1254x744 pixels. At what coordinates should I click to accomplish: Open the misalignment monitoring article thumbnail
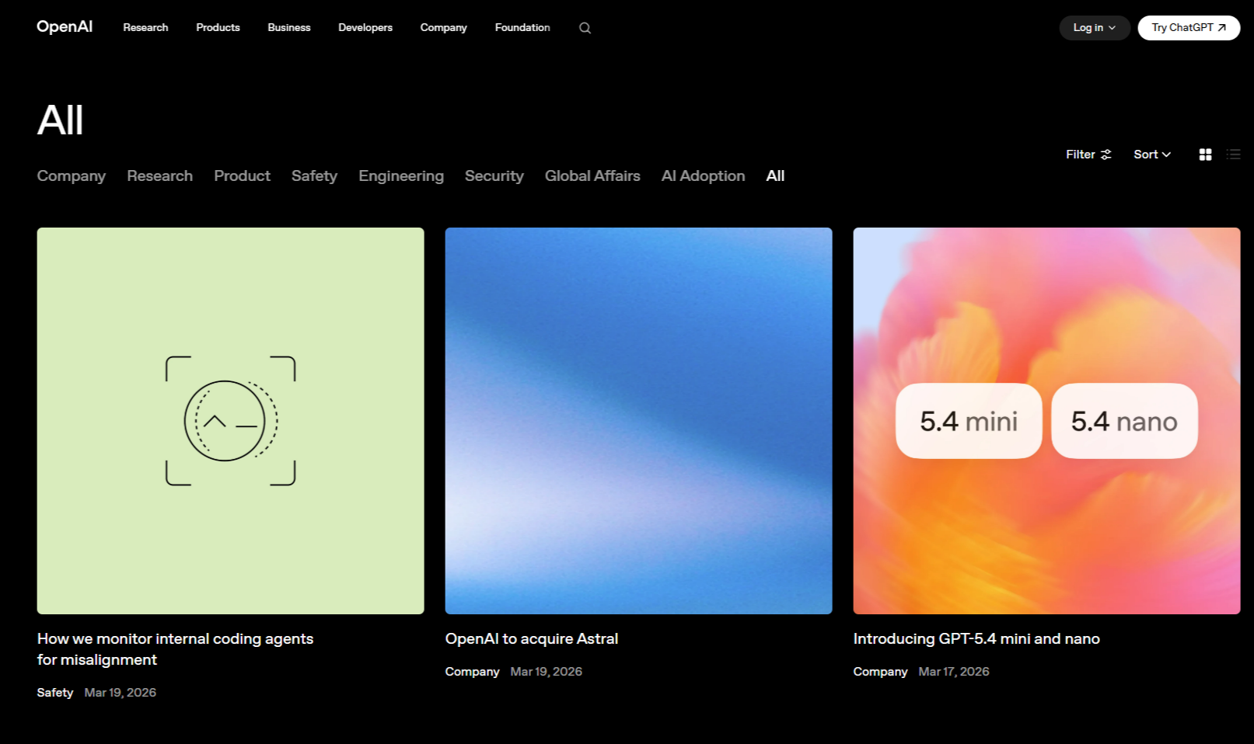(x=230, y=420)
